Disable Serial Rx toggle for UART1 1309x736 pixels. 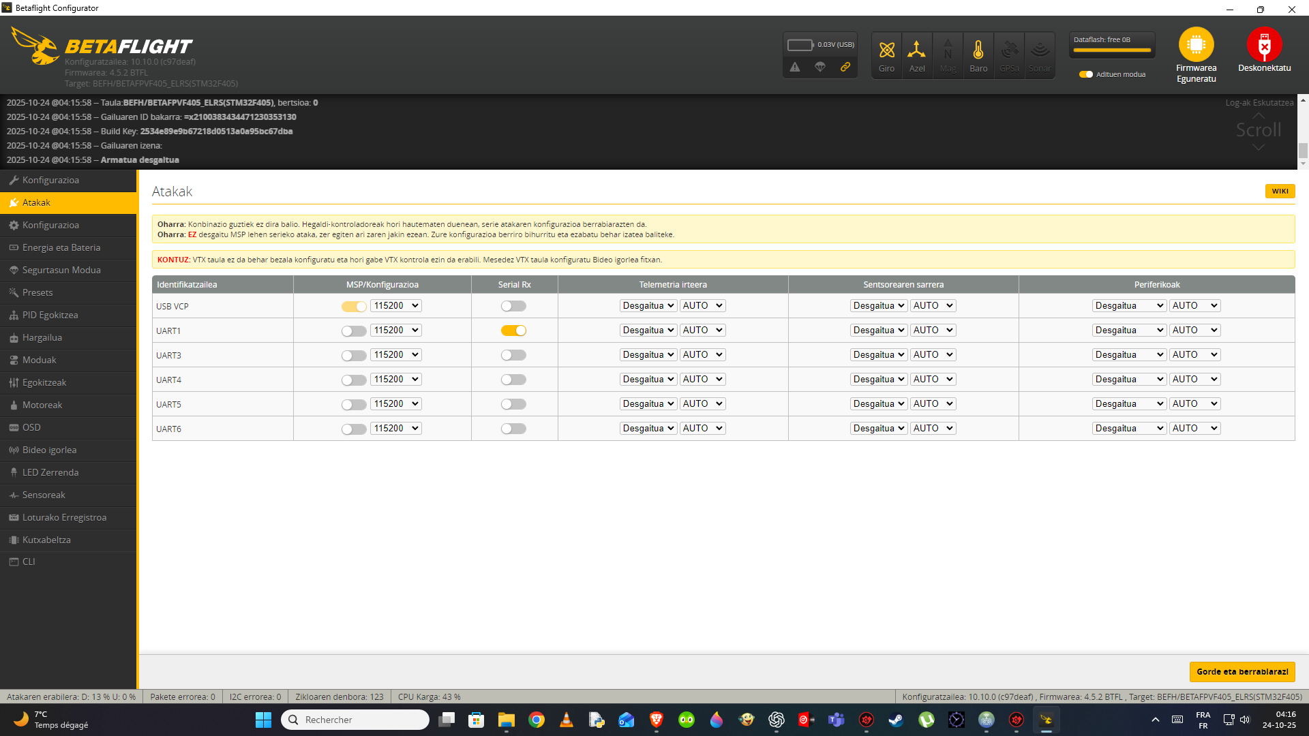[x=513, y=331]
